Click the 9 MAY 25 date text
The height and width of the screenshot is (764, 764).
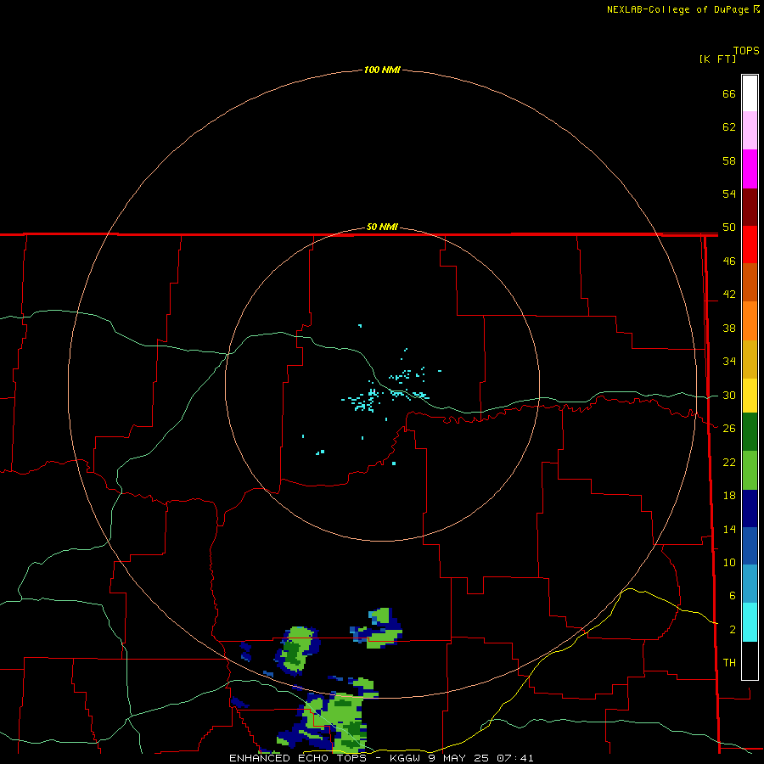[x=458, y=758]
